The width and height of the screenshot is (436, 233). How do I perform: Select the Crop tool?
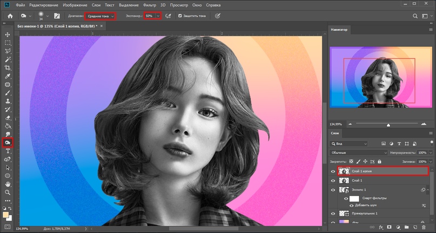coord(8,68)
